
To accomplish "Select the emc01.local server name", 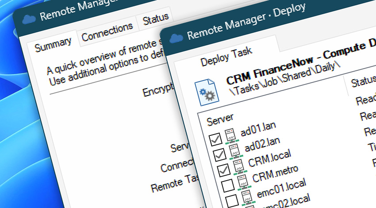I will pos(281,188).
